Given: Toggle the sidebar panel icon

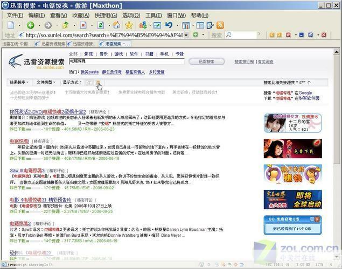Looking at the screenshot, I should click(x=200, y=25).
